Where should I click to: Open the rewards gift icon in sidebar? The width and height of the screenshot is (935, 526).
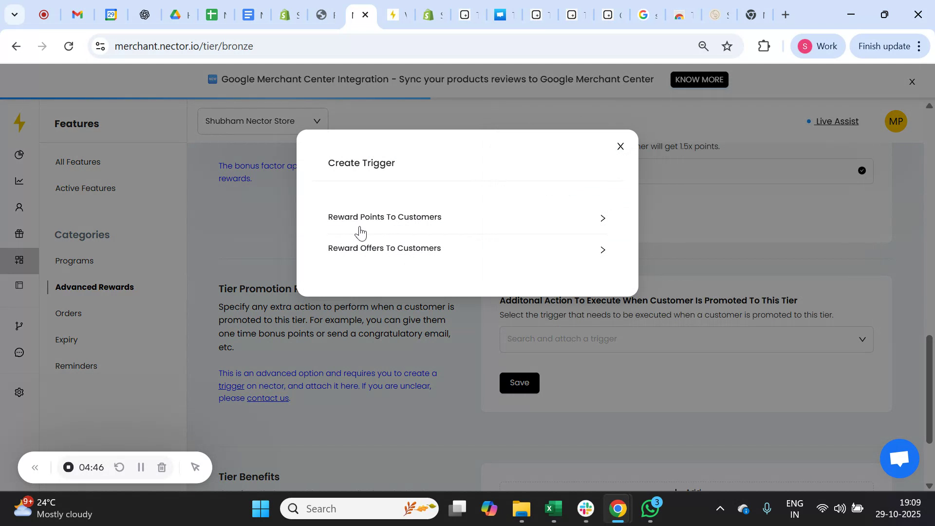(x=19, y=233)
